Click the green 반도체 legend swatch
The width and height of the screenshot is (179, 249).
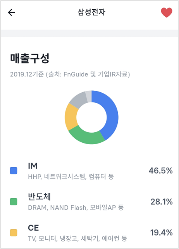coord(14,202)
